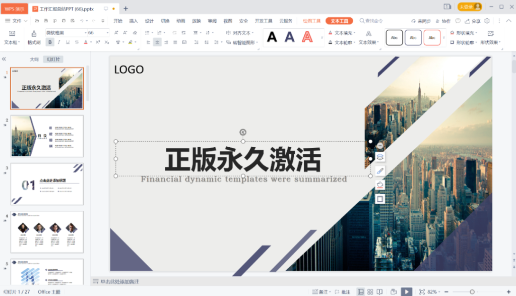Toggle Bold formatting
The width and height of the screenshot is (516, 296).
click(x=50, y=42)
